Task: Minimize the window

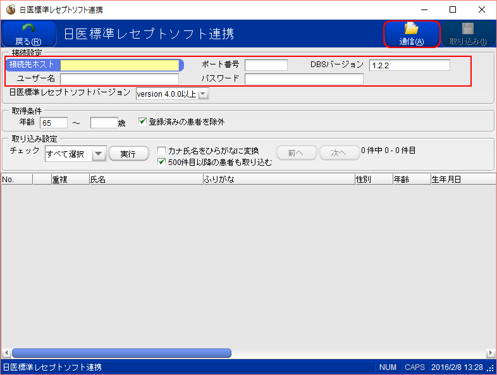Action: [x=424, y=9]
